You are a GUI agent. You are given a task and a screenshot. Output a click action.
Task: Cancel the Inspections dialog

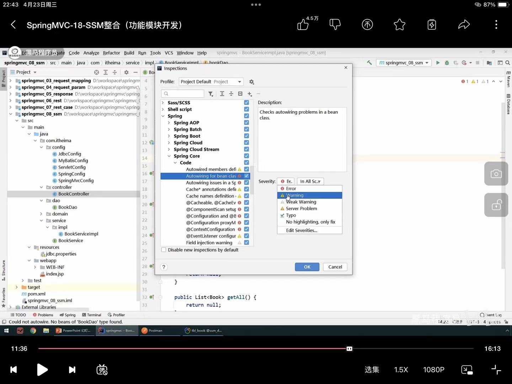[x=335, y=267]
